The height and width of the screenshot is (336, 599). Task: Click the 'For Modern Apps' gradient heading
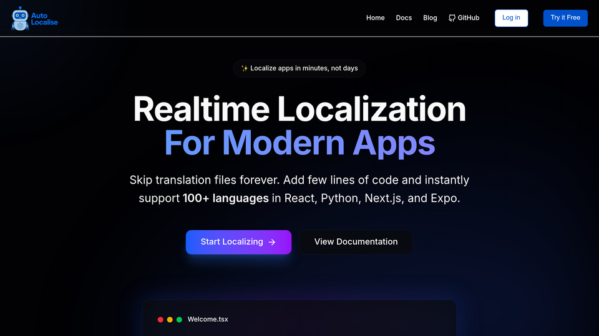click(x=299, y=143)
